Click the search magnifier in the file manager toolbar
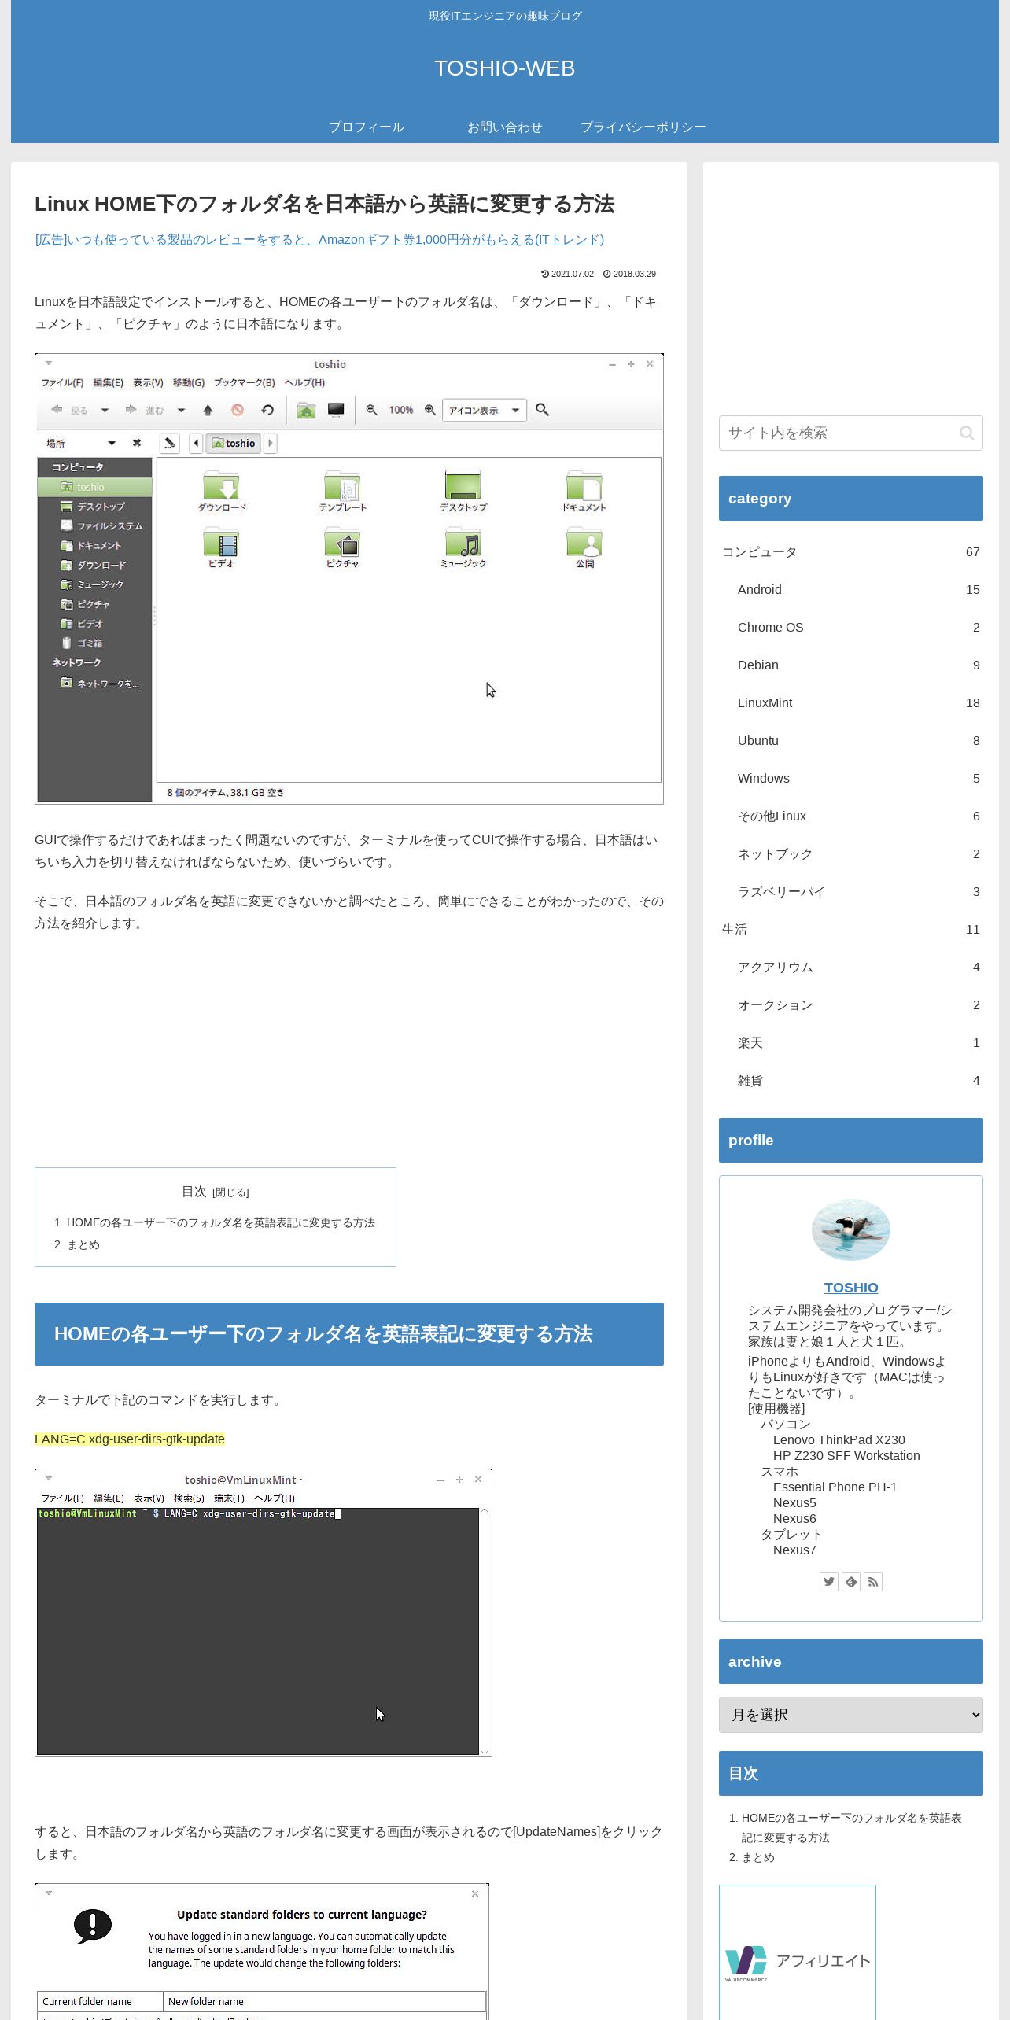 (542, 410)
